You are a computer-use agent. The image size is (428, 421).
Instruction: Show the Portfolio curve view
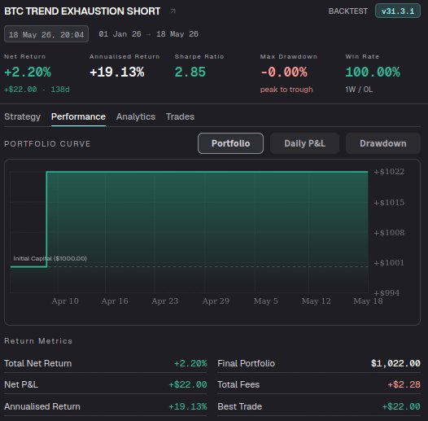pyautogui.click(x=230, y=143)
